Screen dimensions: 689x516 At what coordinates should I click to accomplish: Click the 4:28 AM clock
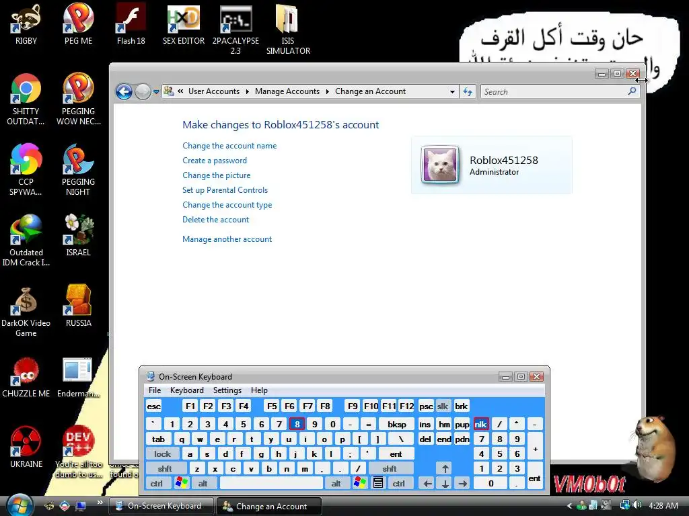coord(663,505)
